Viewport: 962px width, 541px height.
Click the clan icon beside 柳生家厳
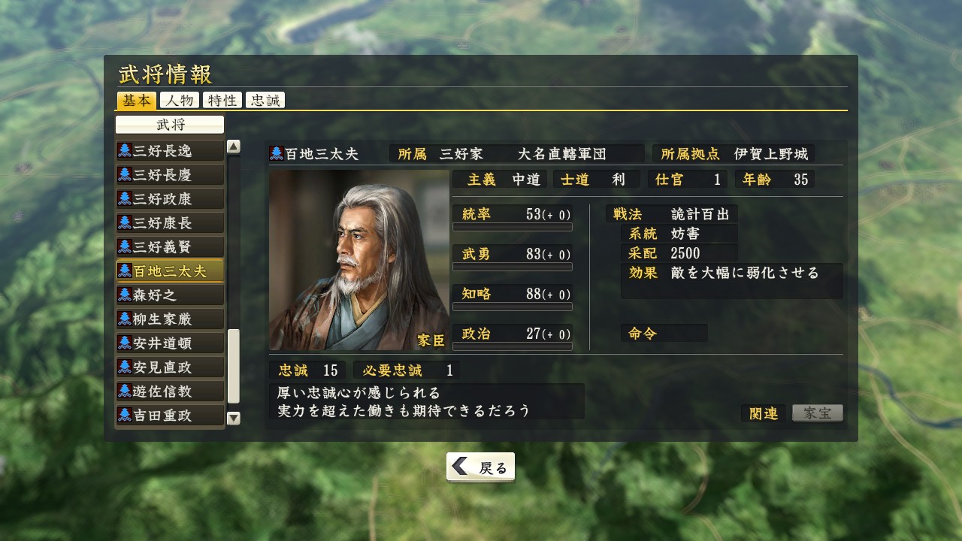coord(125,319)
